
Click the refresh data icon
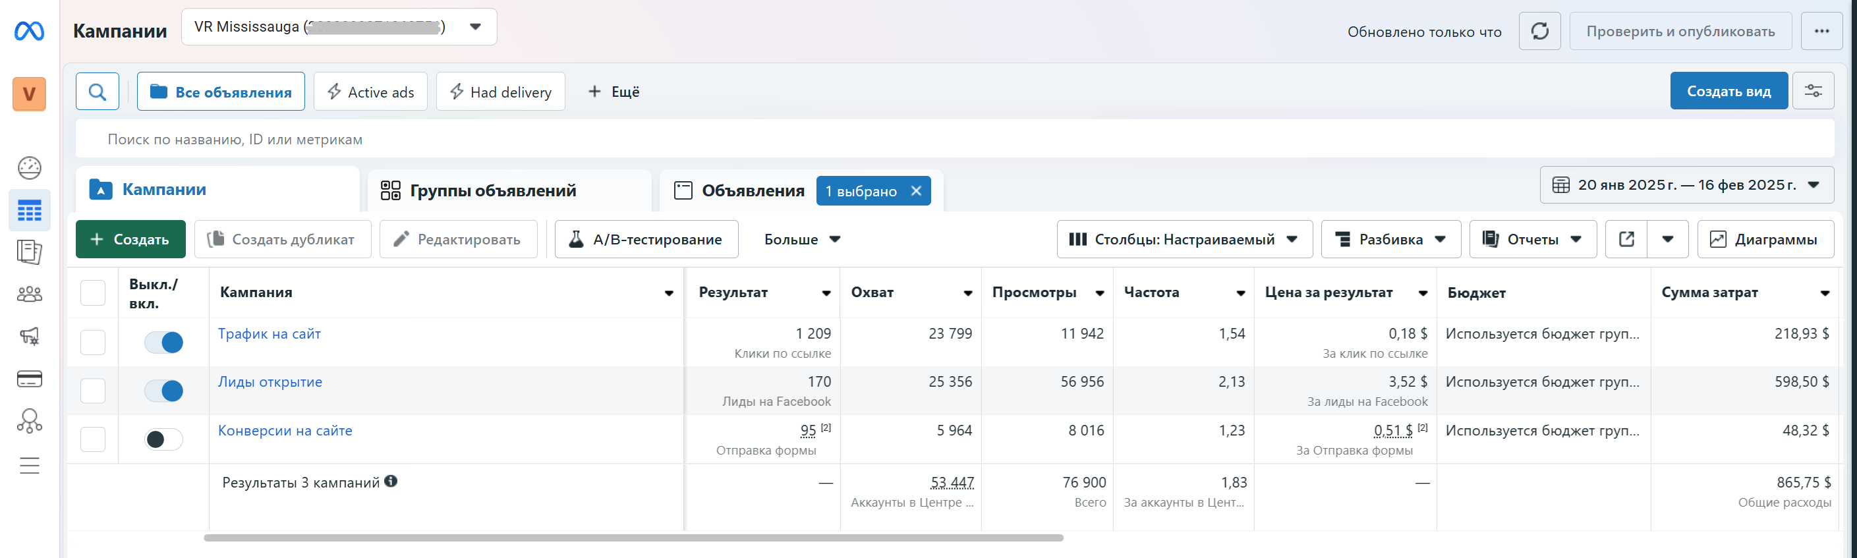tap(1539, 31)
